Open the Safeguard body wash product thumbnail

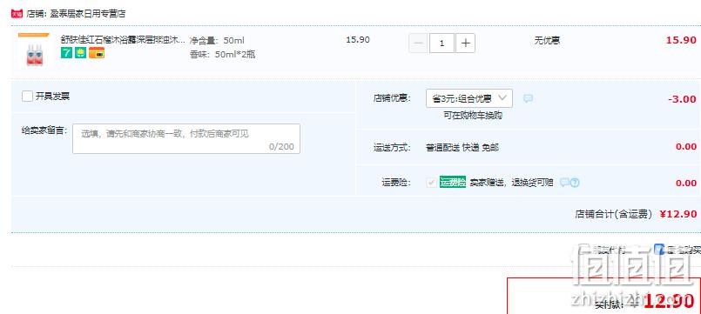pos(34,50)
